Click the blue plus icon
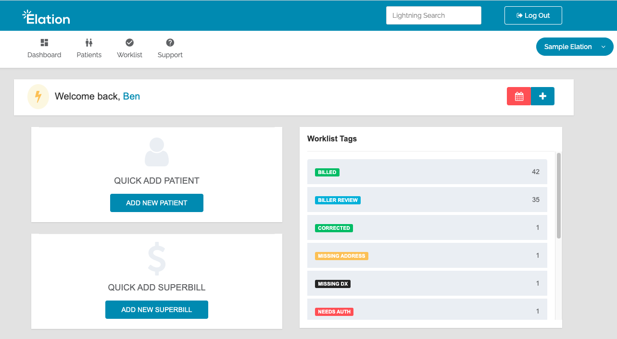617x339 pixels. (x=542, y=96)
